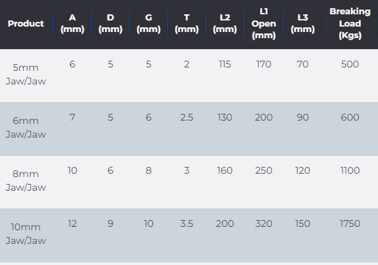378x265 pixels.
Task: Click the 10mm Jaw/Jaw product cell
Action: click(x=26, y=234)
